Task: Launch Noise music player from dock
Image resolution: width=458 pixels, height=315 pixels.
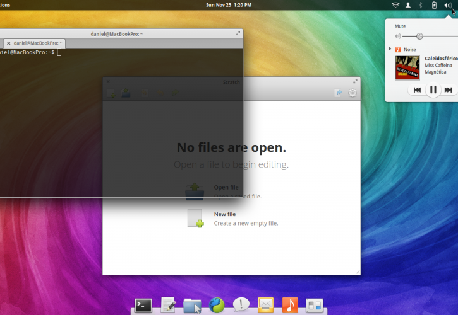Action: click(290, 305)
